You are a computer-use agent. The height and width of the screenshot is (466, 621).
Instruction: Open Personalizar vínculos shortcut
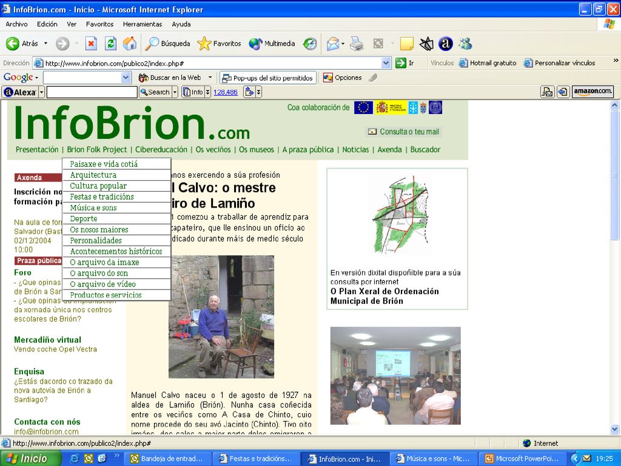pos(560,63)
